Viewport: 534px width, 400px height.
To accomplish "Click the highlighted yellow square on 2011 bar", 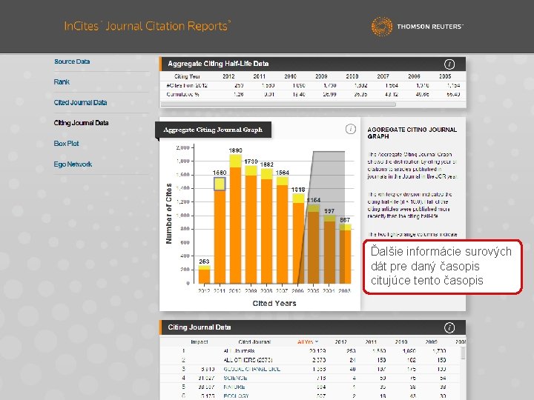I will 220,184.
